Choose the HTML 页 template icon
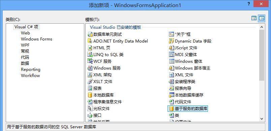This screenshot has width=271, height=131. coord(90,48)
